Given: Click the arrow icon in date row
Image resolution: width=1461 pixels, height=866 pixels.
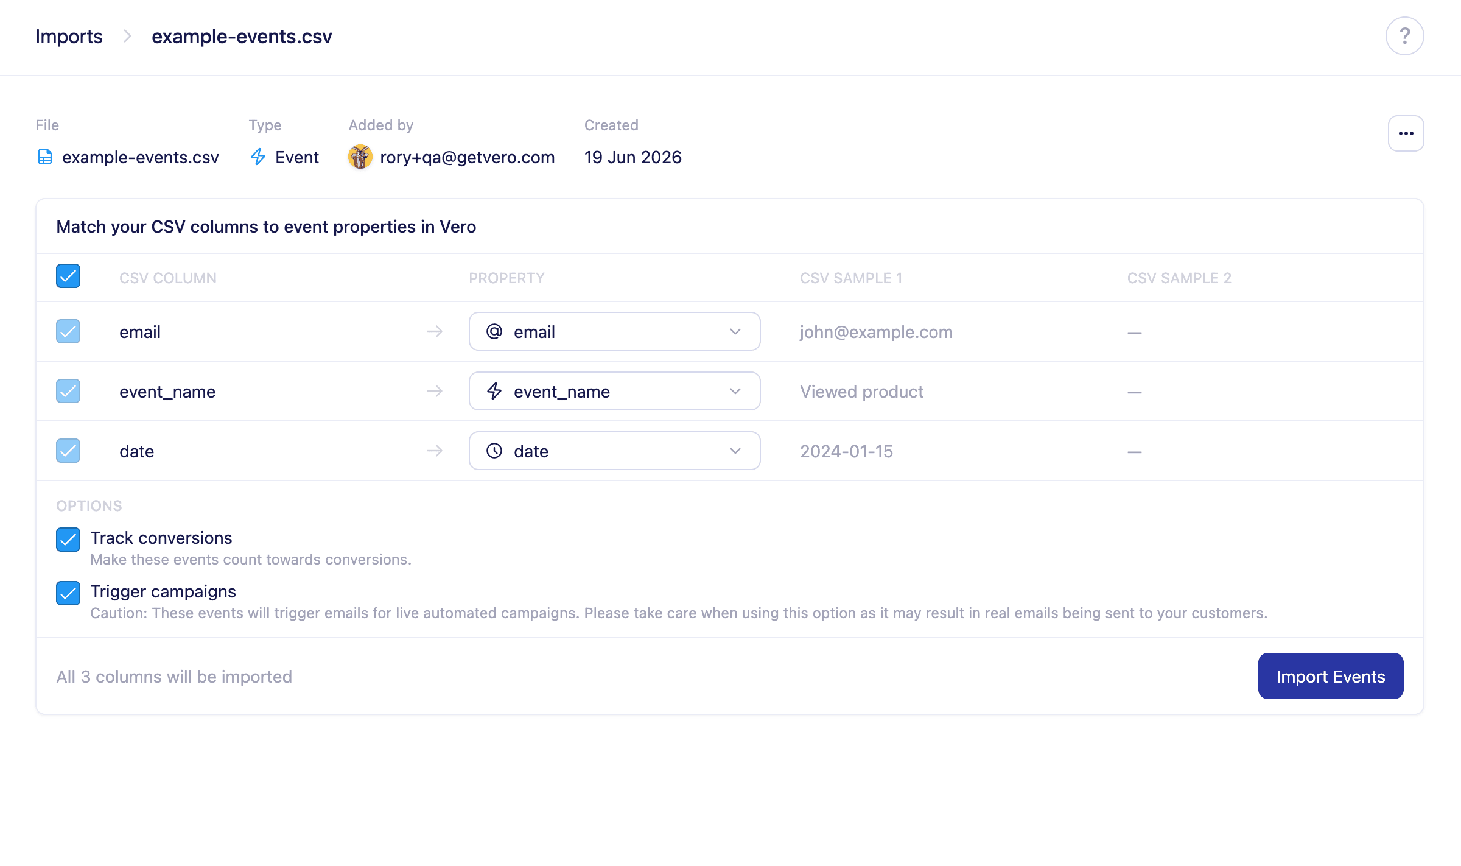Looking at the screenshot, I should 435,451.
